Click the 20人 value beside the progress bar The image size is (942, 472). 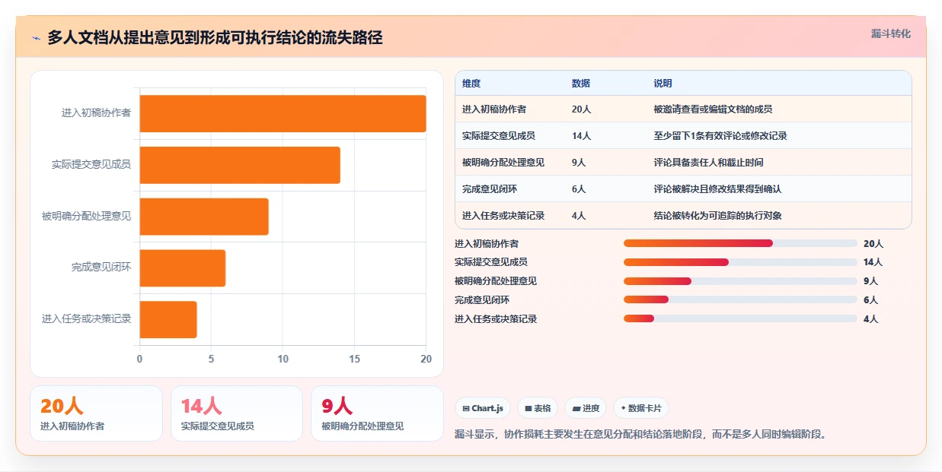coord(873,244)
